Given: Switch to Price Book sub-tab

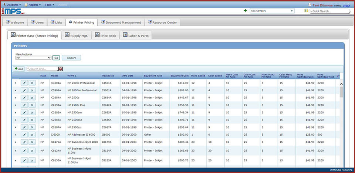Looking at the screenshot, I should point(105,35).
